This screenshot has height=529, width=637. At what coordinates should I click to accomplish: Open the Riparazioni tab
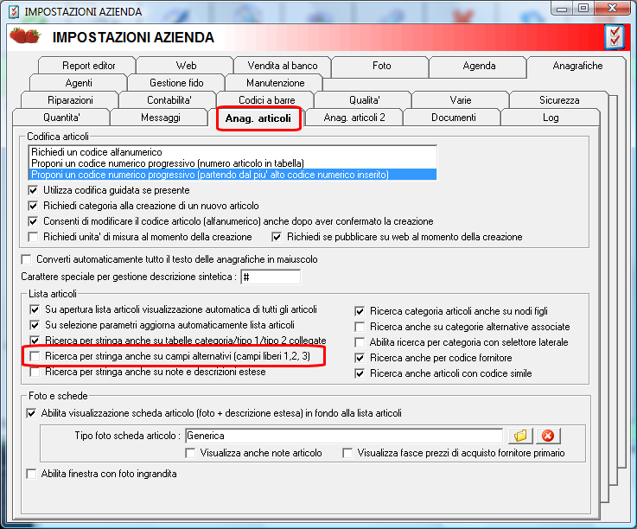(70, 100)
